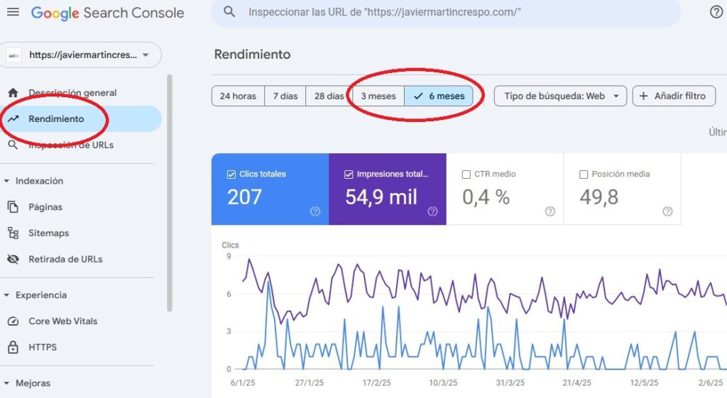Select the 6 meses date range
This screenshot has height=398, width=727.
(439, 96)
